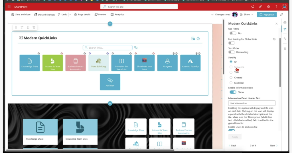Add a section with the plus below QuickLinks
292x153 pixels.
(110, 104)
